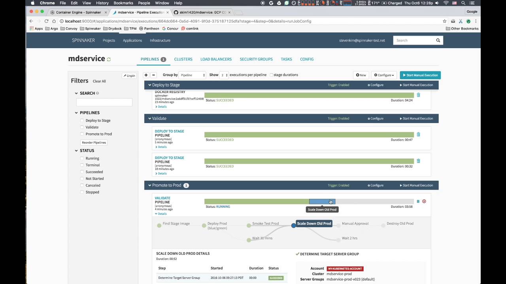Delete the Docker Registry execution via trash icon

pyautogui.click(x=418, y=95)
